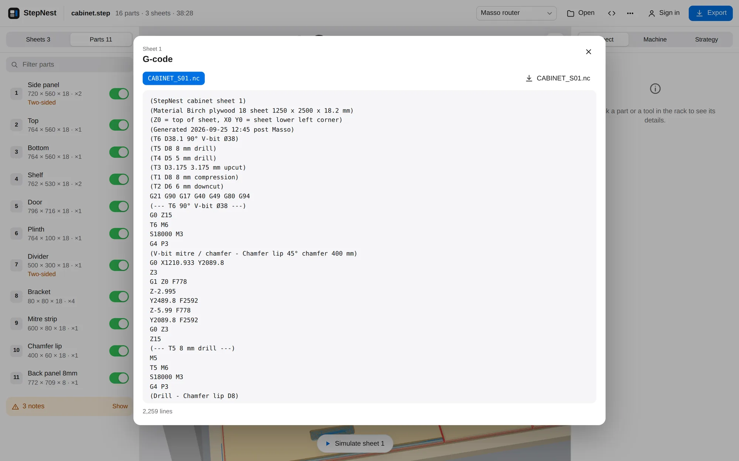739x461 pixels.
Task: Toggle the Side panel part off
Action: pyautogui.click(x=119, y=94)
